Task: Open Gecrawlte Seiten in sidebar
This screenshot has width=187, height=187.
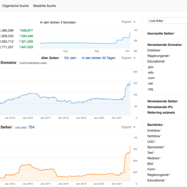Action: click(x=160, y=34)
